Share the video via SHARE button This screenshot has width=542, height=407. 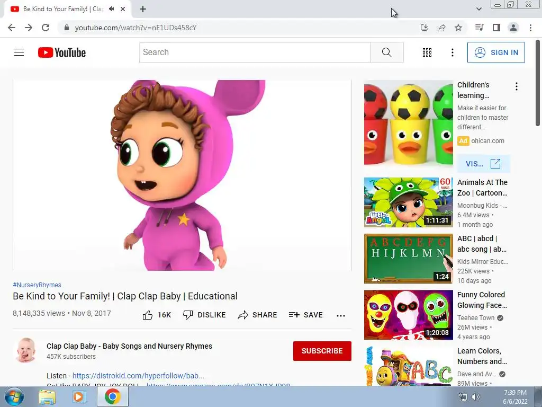(258, 315)
